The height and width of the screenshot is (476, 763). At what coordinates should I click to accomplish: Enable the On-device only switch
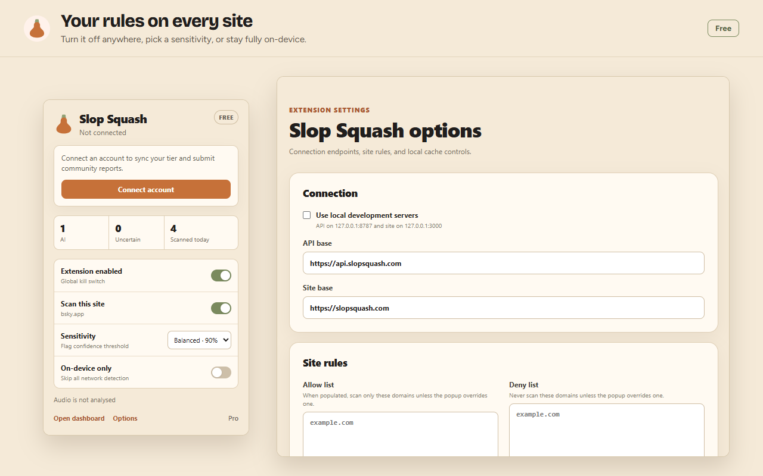pos(221,372)
